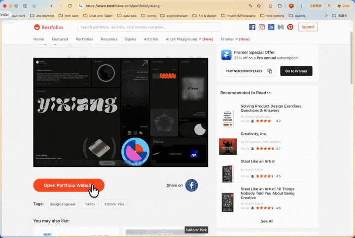
Task: Open the Resumes nav item
Action: [x=109, y=39]
